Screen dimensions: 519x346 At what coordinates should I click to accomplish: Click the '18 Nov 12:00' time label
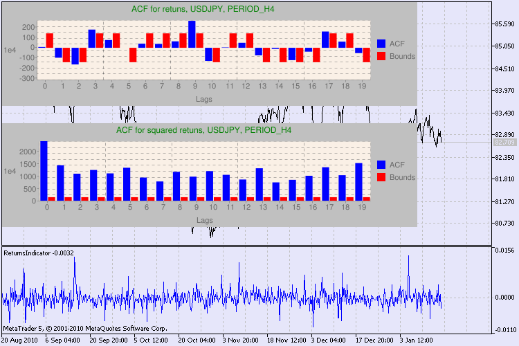point(286,340)
